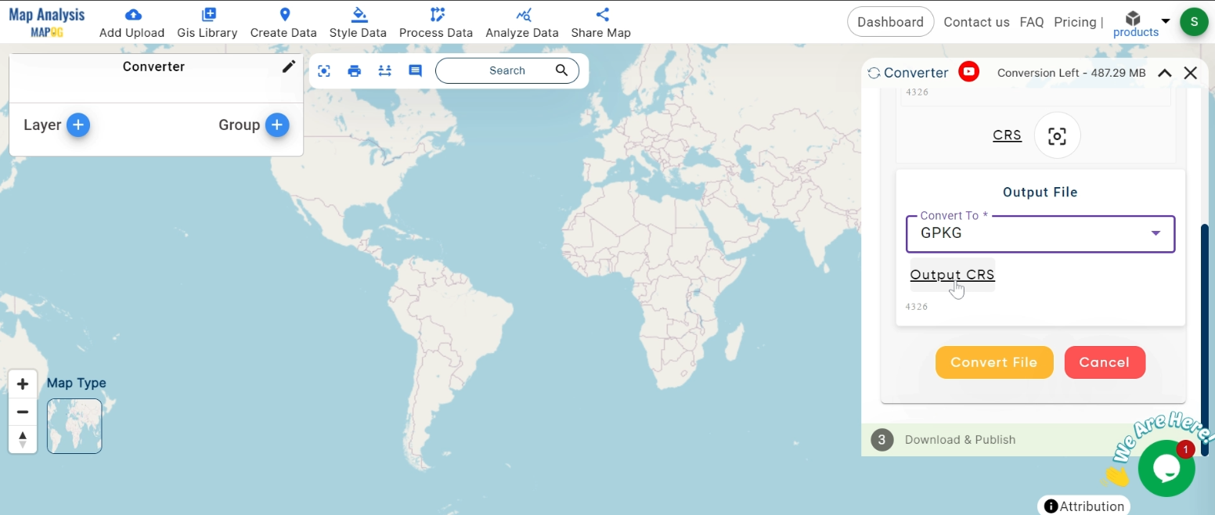The height and width of the screenshot is (515, 1215).
Task: Open the comment tool beside the search bar
Action: tap(415, 70)
